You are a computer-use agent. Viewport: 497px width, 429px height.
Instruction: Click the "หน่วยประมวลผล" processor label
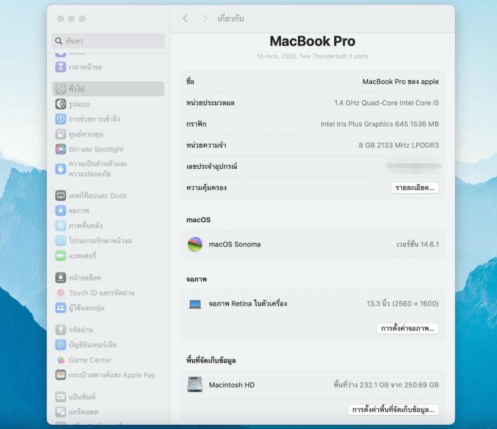211,102
